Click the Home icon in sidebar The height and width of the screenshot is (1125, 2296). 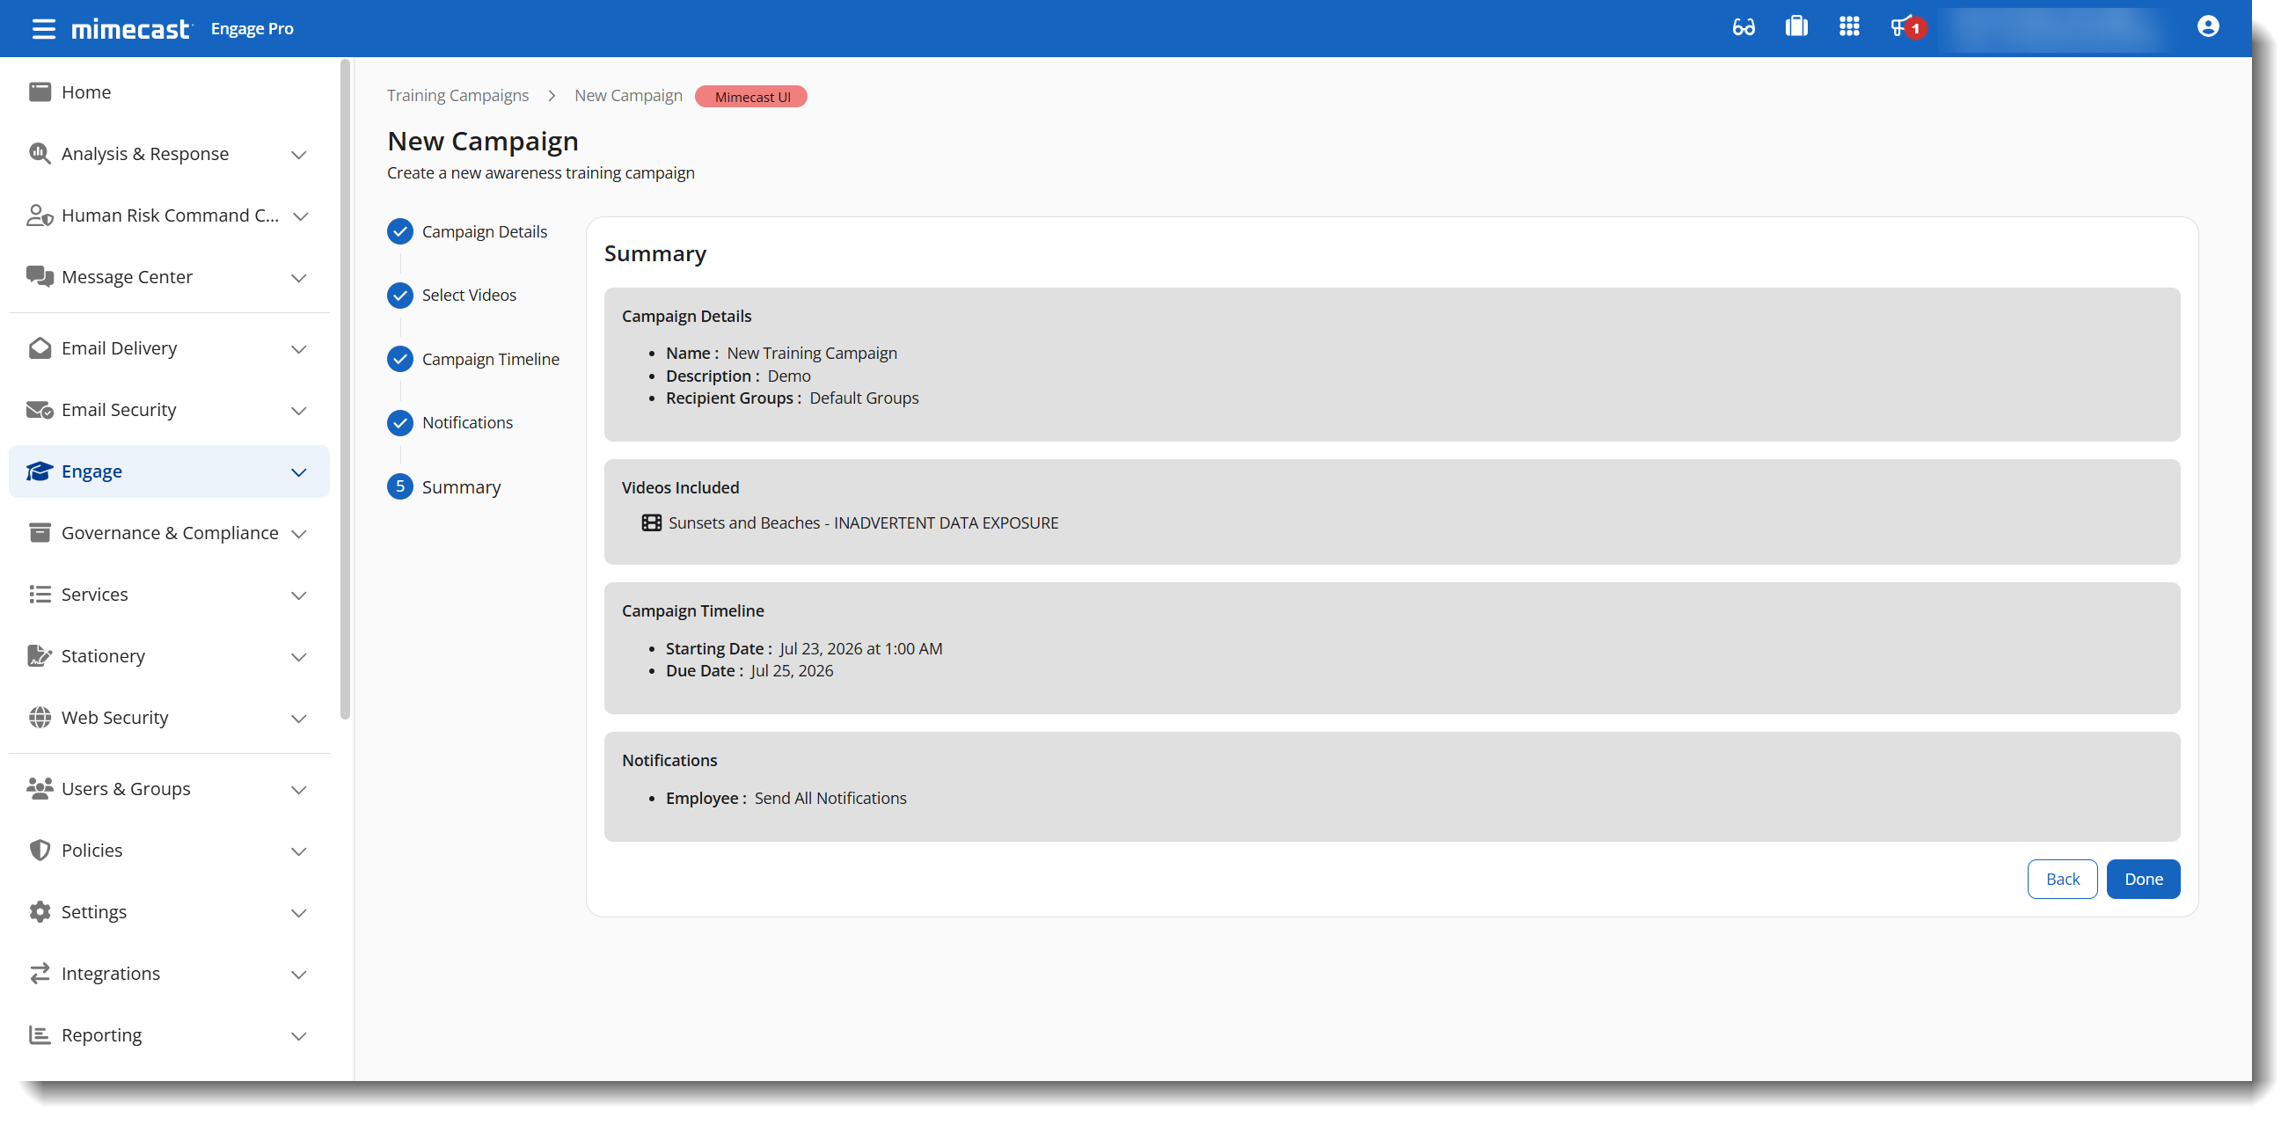click(40, 91)
